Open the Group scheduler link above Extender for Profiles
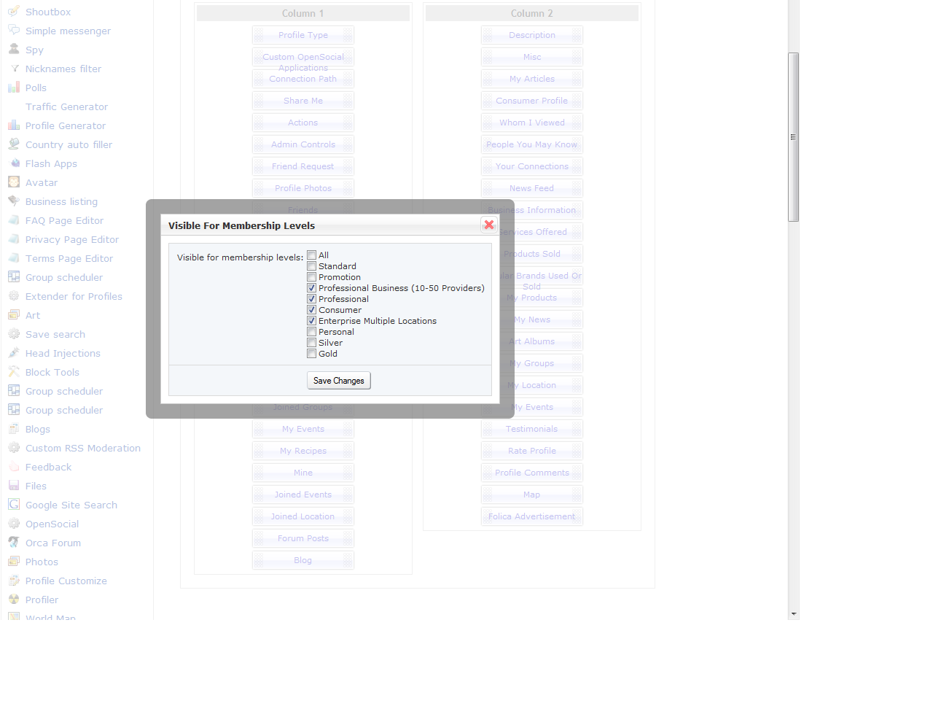Screen dimensions: 933x725 pyautogui.click(x=64, y=277)
